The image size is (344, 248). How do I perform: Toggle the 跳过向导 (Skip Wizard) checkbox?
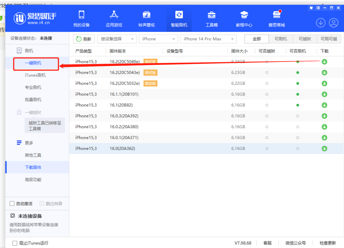(42, 203)
